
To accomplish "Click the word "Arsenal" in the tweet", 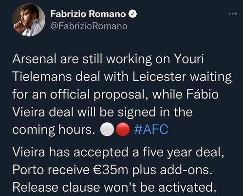I will [34, 59].
